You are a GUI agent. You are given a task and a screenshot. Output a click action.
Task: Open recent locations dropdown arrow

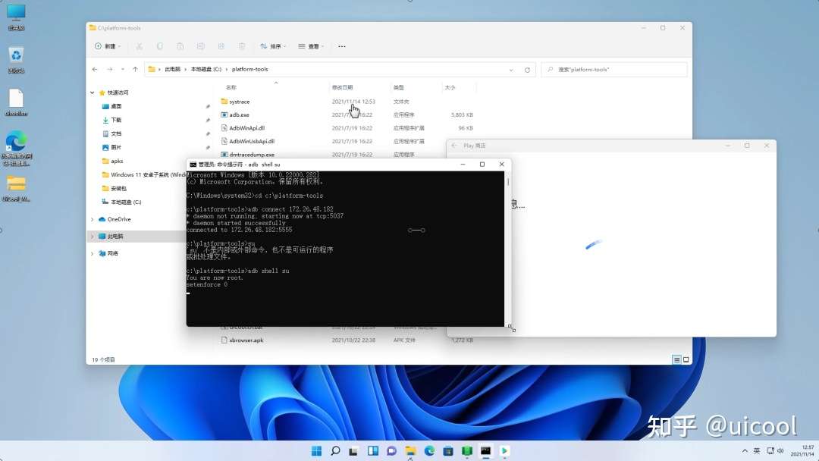tap(123, 69)
